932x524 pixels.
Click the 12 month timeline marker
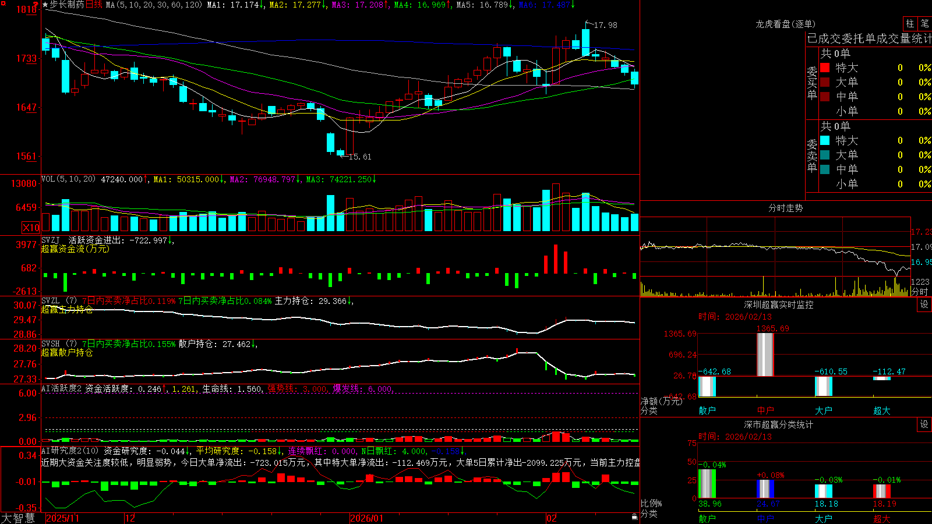click(130, 518)
